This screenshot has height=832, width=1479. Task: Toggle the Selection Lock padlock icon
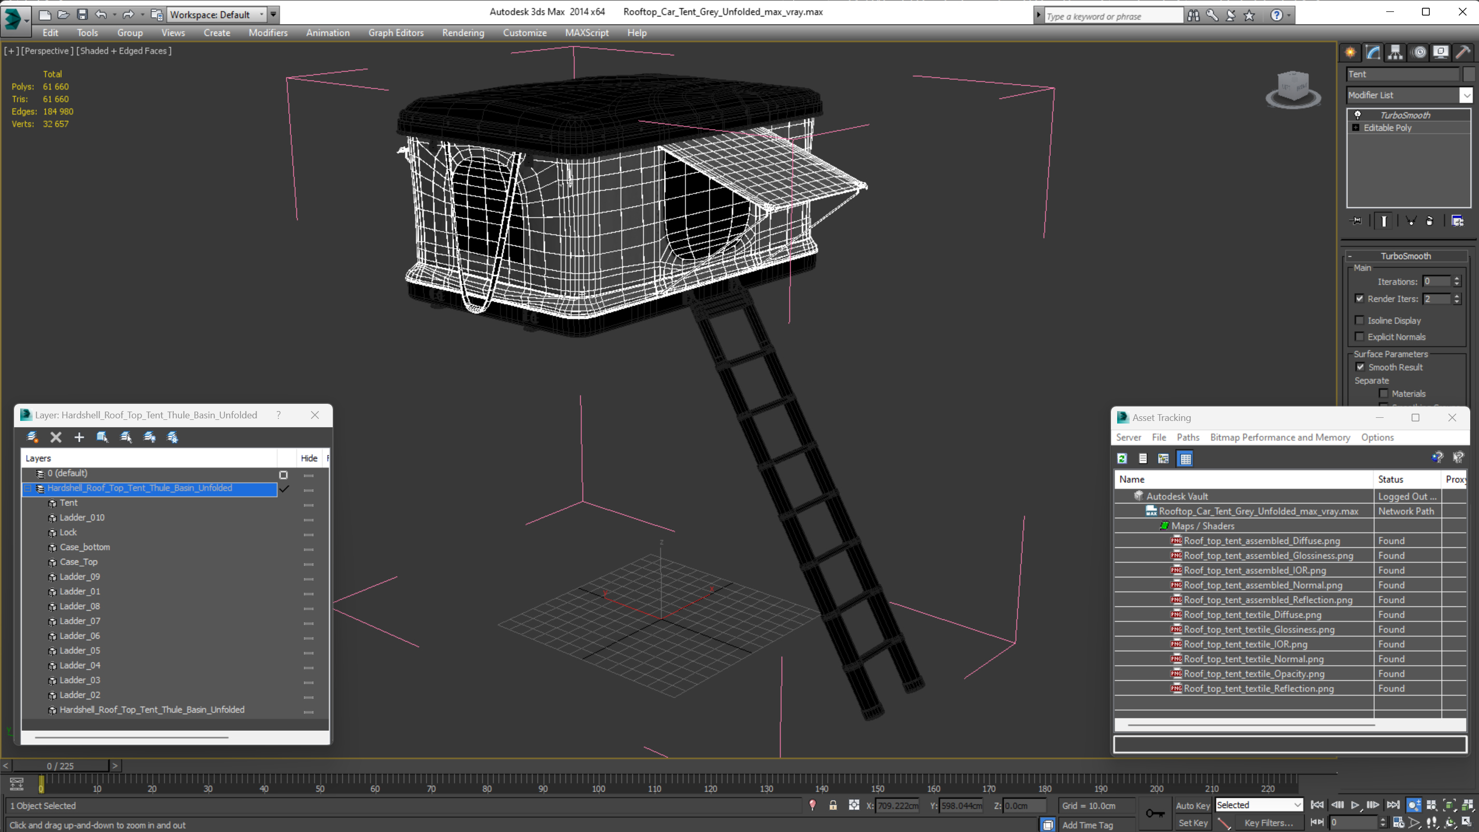pyautogui.click(x=833, y=805)
